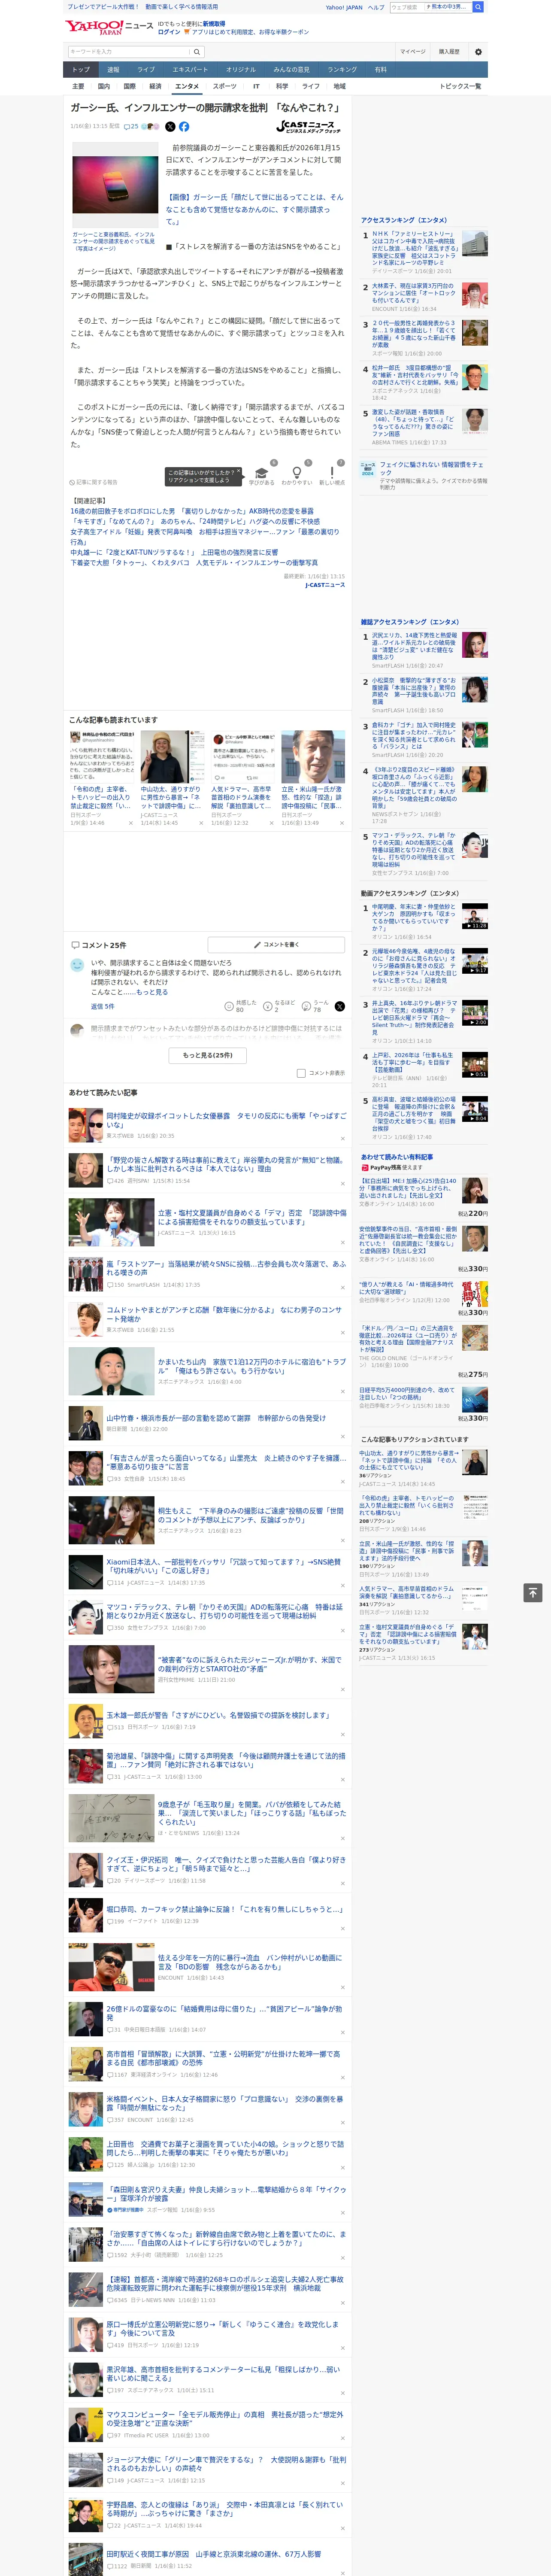Open the 地域 category

click(x=340, y=87)
